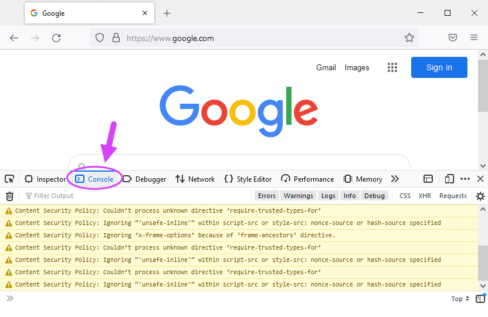Click the page scrollbar down arrow
The height and width of the screenshot is (317, 488).
483,165
